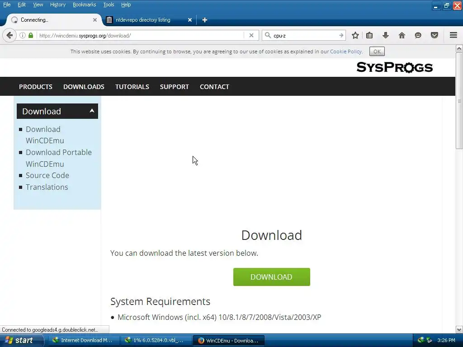The width and height of the screenshot is (463, 347).
Task: Open the File menu
Action: 7,5
